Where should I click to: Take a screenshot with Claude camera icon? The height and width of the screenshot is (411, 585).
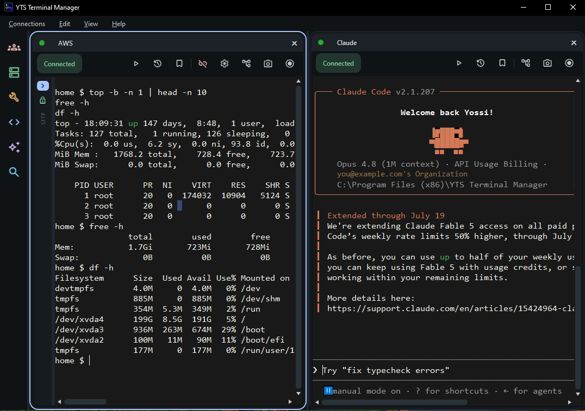coord(547,63)
